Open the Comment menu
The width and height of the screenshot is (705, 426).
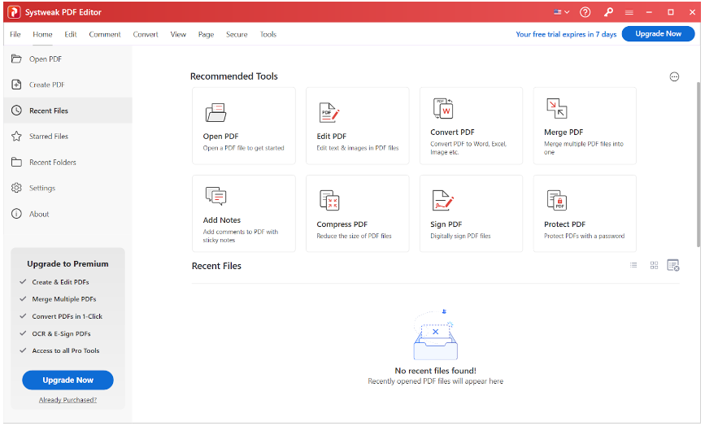coord(105,34)
